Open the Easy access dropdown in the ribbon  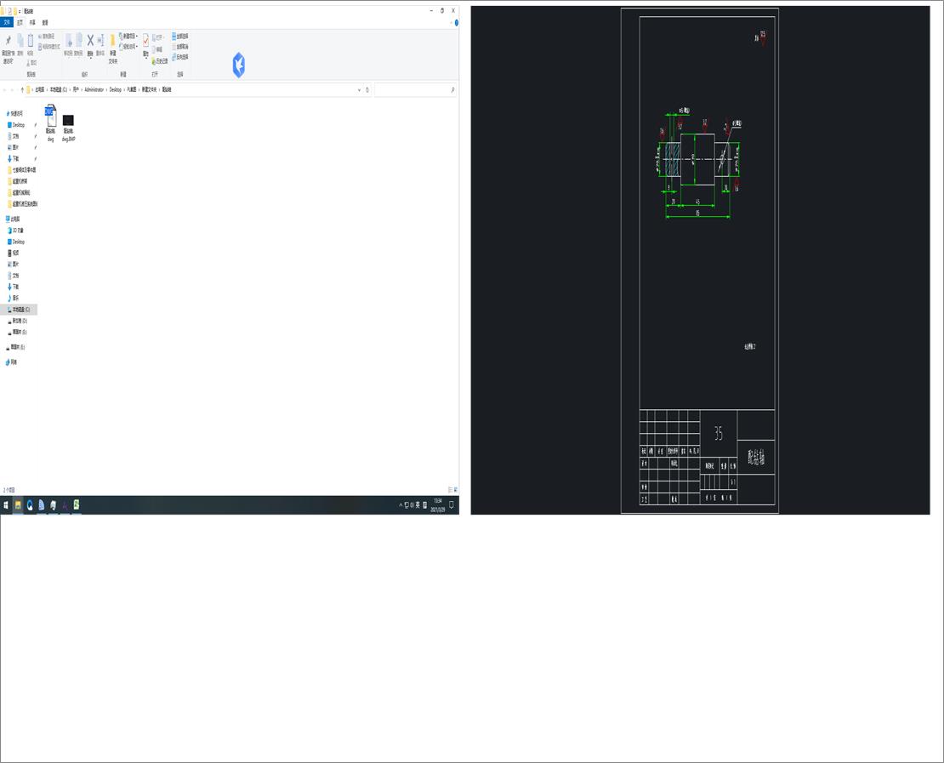[x=128, y=47]
